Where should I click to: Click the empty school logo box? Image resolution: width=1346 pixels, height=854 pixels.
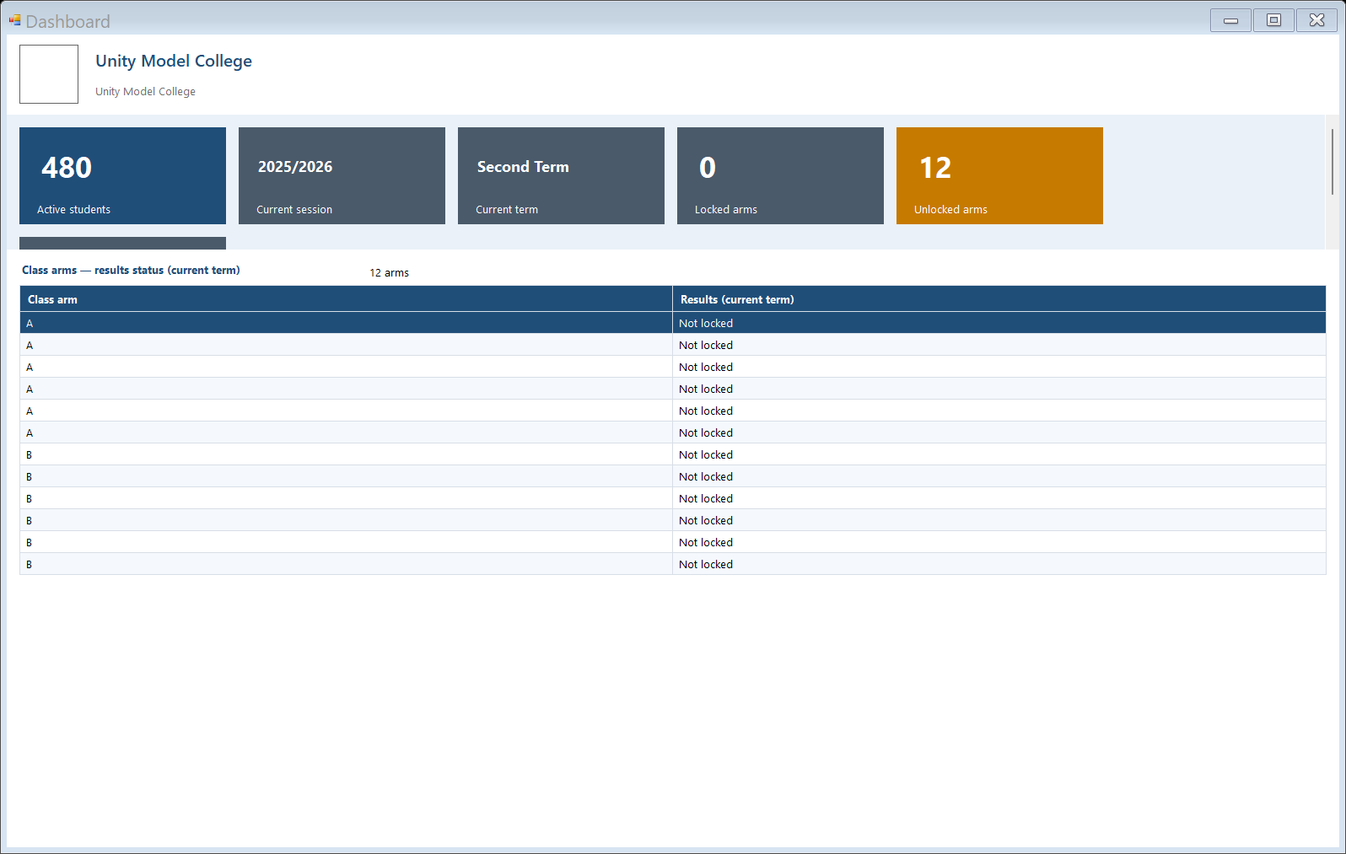[x=49, y=74]
